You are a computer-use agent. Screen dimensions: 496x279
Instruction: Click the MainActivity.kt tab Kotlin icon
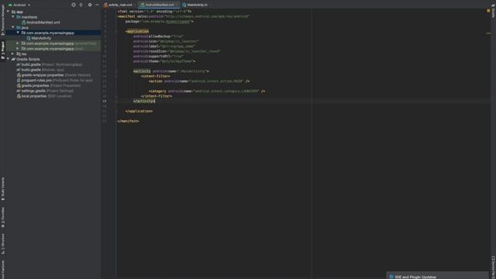pyautogui.click(x=184, y=5)
